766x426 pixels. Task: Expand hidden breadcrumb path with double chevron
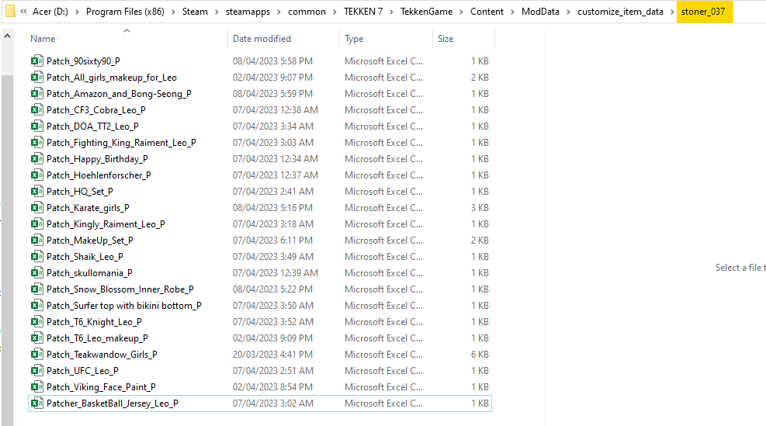pyautogui.click(x=23, y=11)
